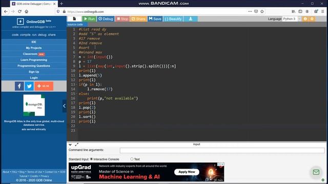This screenshot has height=184, width=328.
Task: Beautify the code formatting
Action: coord(173,19)
